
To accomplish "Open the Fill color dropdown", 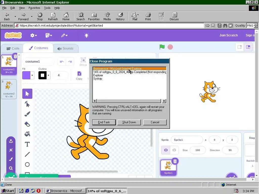I will coord(32,75).
